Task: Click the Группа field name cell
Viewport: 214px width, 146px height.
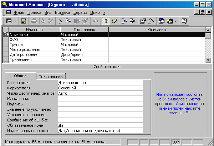Action: coord(34,45)
